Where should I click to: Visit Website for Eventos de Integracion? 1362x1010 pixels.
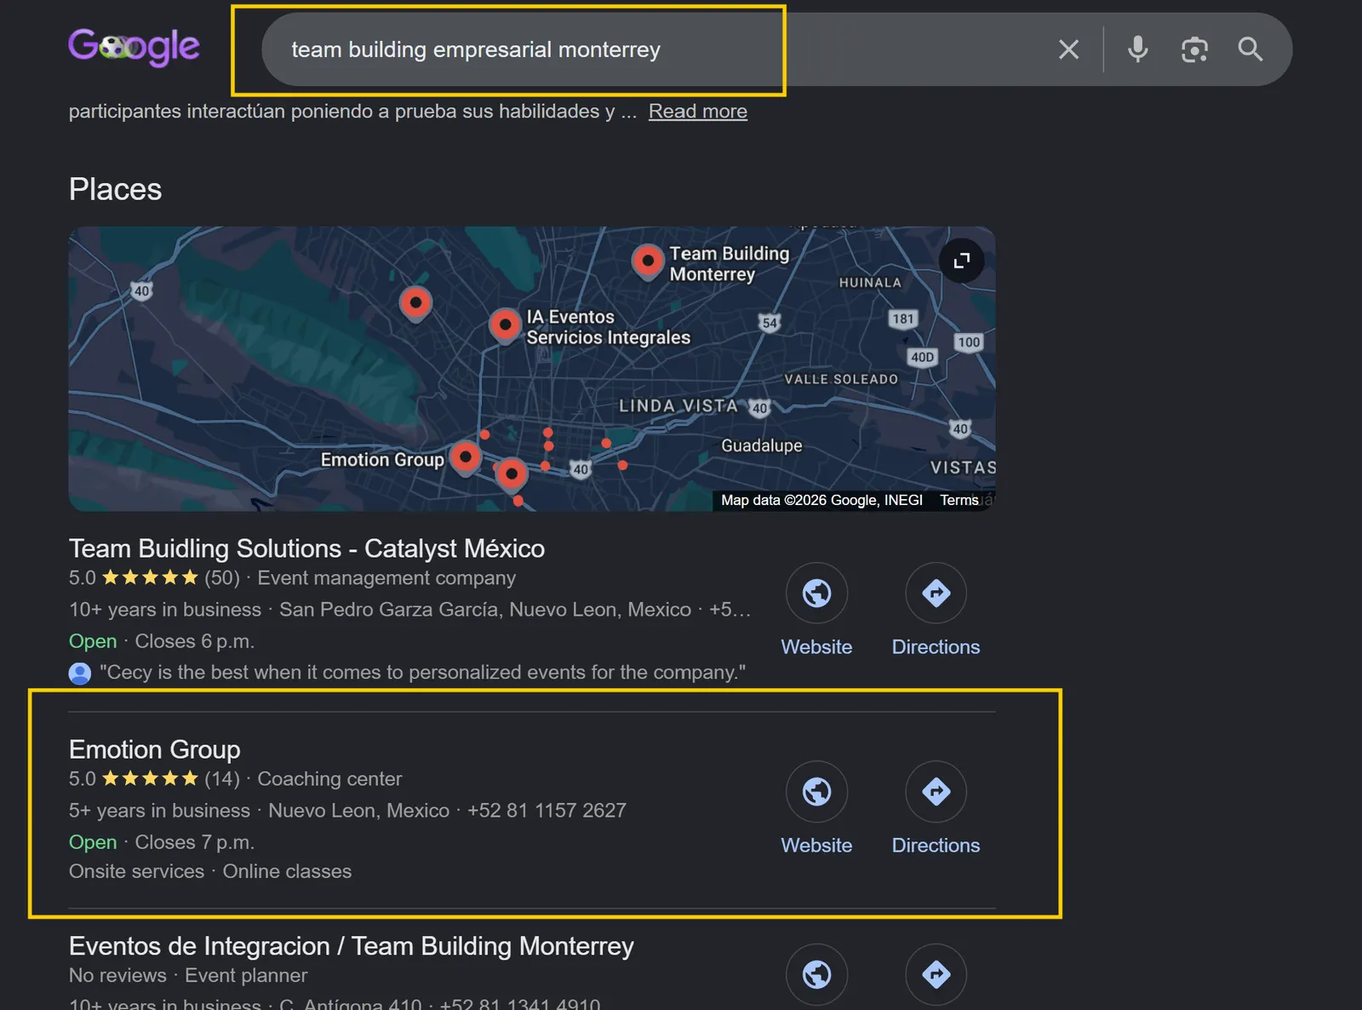coord(816,974)
